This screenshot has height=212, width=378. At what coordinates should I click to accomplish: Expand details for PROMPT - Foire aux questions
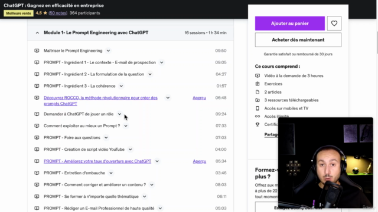[106, 137]
